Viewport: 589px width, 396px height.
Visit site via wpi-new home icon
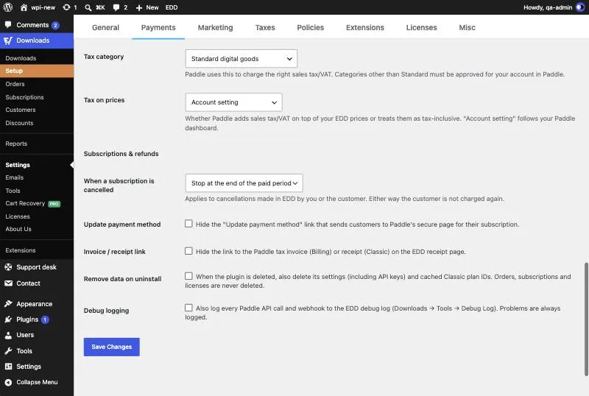[x=24, y=7]
